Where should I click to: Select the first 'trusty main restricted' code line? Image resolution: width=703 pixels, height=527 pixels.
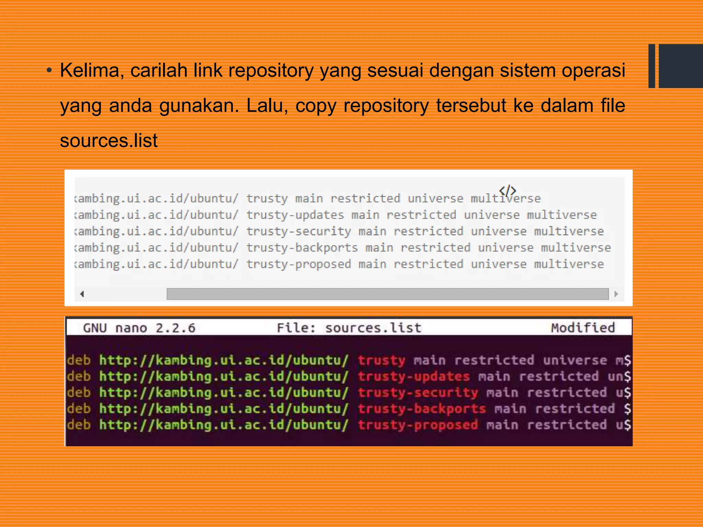click(x=308, y=198)
